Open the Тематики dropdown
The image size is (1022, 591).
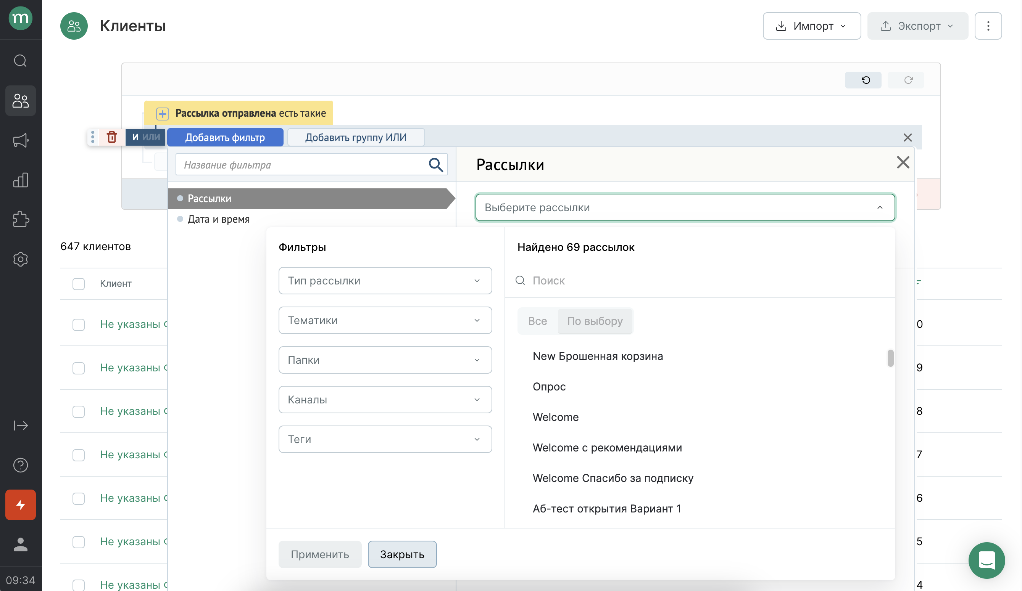[385, 320]
